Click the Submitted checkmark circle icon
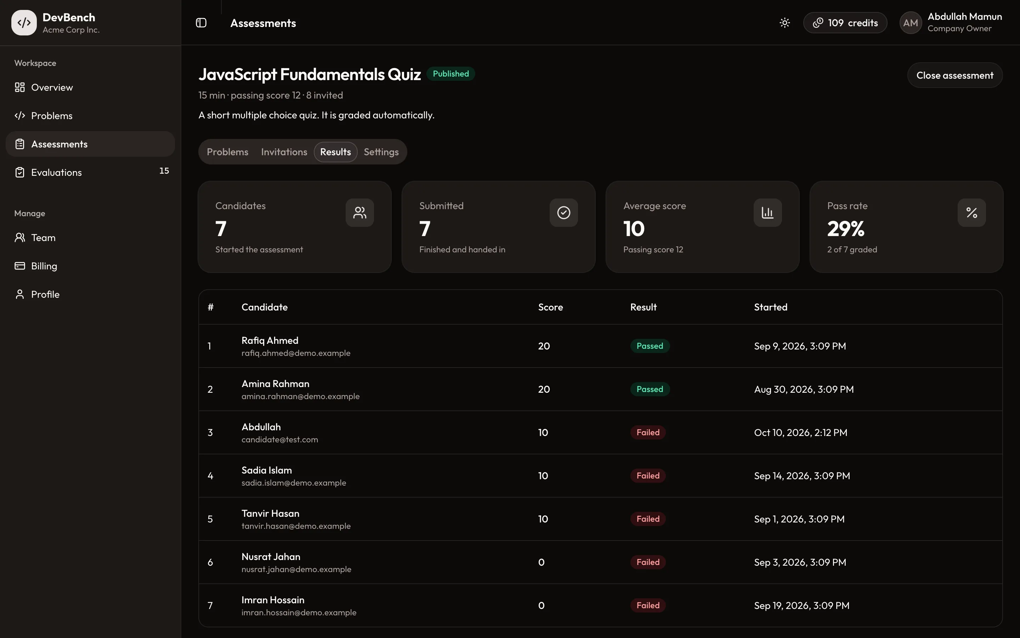This screenshot has width=1020, height=638. point(563,213)
